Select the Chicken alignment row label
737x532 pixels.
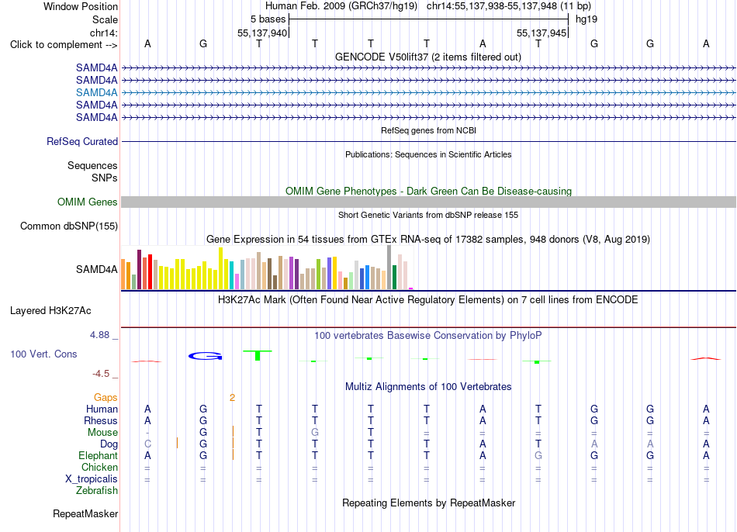pos(99,467)
